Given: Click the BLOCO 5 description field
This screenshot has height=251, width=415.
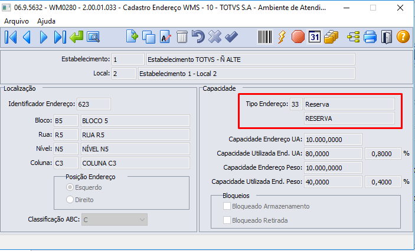Looking at the screenshot, I should tap(135, 120).
